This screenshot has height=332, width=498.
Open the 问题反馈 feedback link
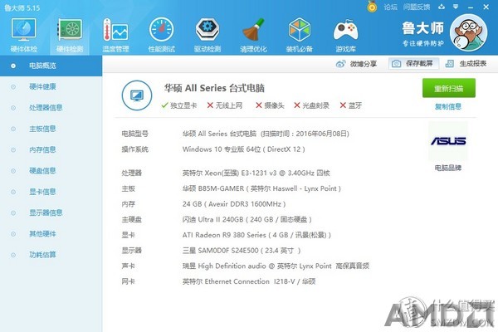(x=417, y=7)
